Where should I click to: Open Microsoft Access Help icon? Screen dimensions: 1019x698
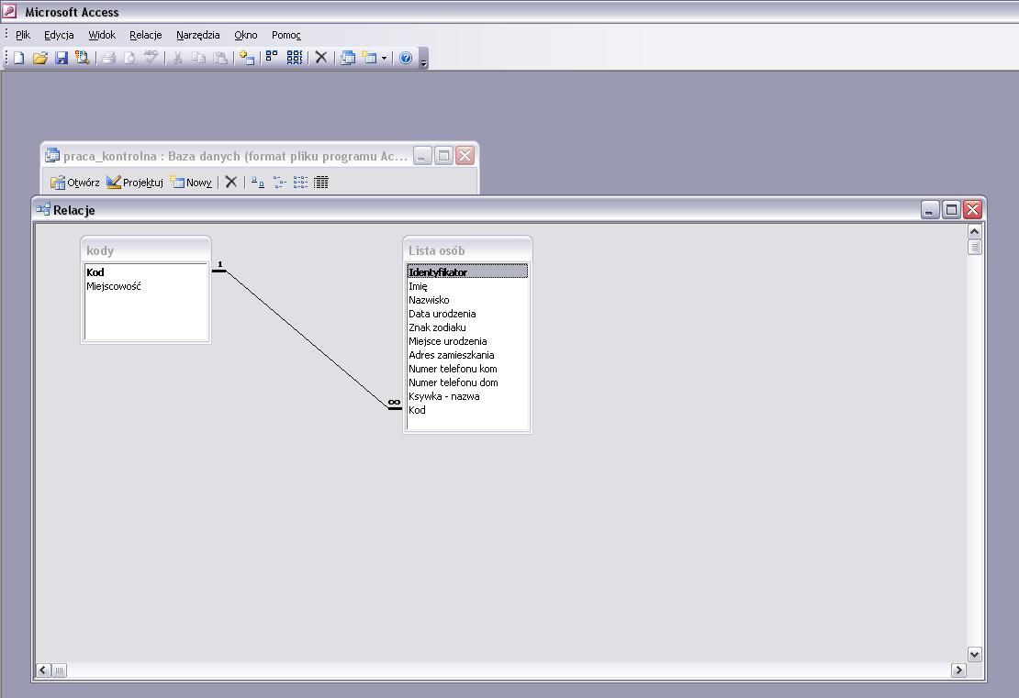point(406,58)
